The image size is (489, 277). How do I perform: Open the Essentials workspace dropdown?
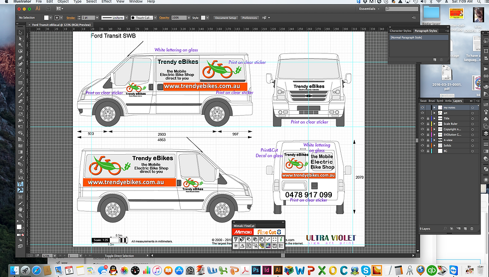369,9
